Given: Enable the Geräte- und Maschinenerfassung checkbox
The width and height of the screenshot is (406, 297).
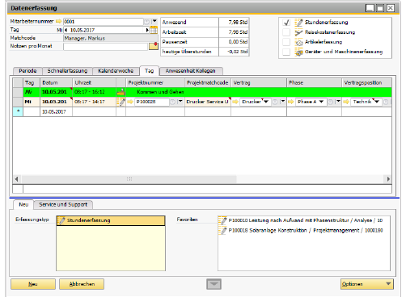Looking at the screenshot, I should (286, 52).
